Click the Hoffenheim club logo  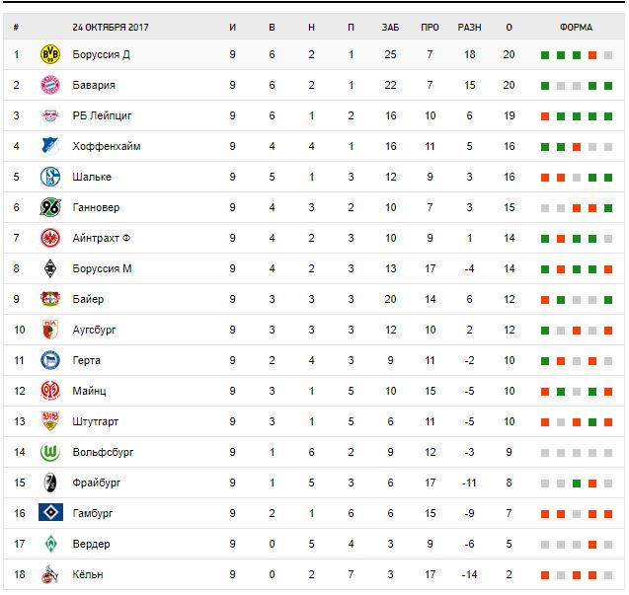(50, 146)
